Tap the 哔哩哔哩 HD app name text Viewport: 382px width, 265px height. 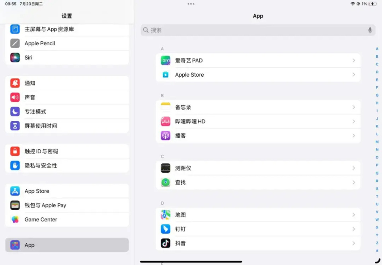[x=190, y=122]
